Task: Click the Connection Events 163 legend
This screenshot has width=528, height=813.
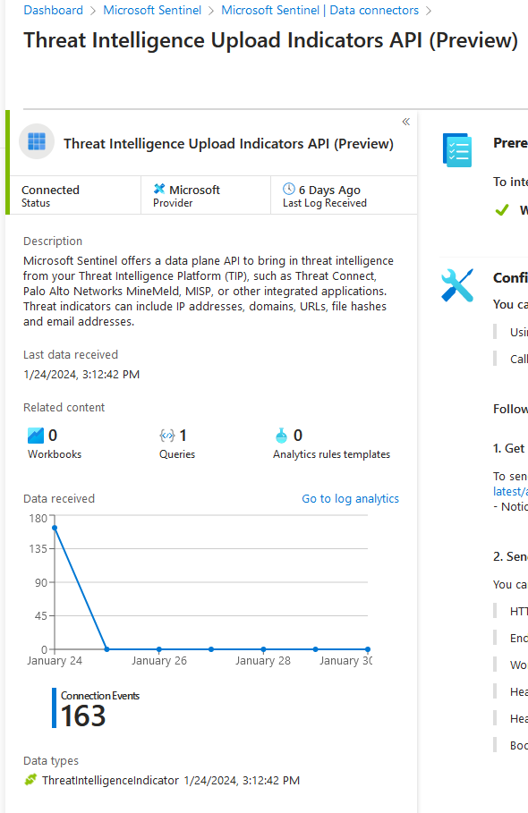Action: [x=97, y=708]
